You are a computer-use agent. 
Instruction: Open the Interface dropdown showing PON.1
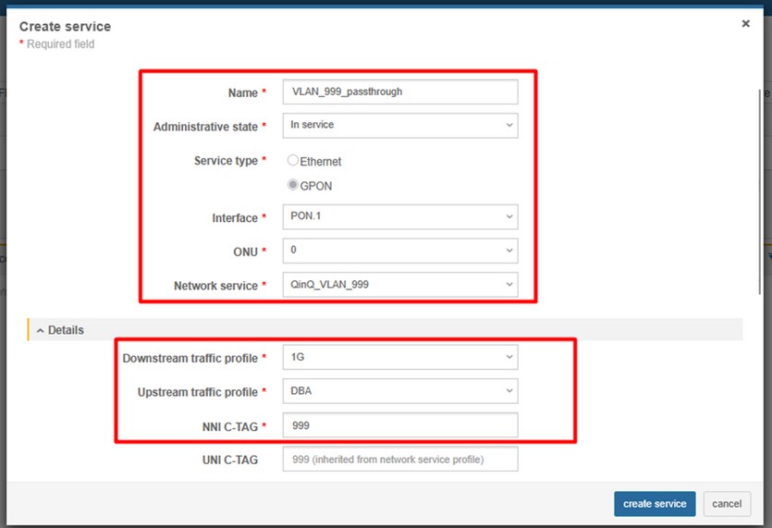click(398, 216)
